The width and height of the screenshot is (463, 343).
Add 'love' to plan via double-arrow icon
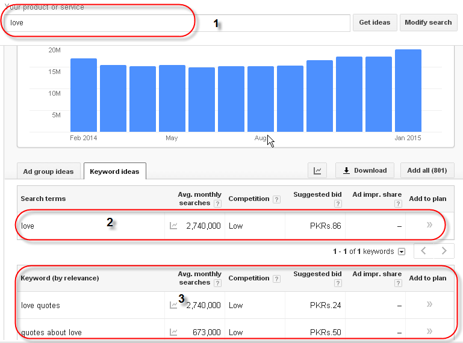point(429,225)
